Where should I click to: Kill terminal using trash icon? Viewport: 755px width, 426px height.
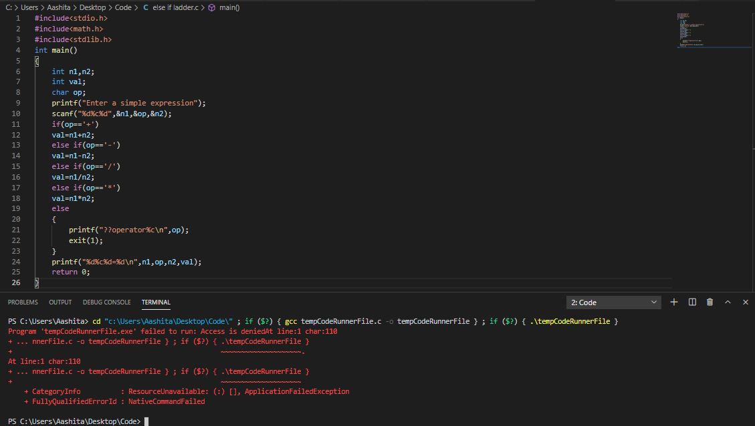(x=710, y=302)
